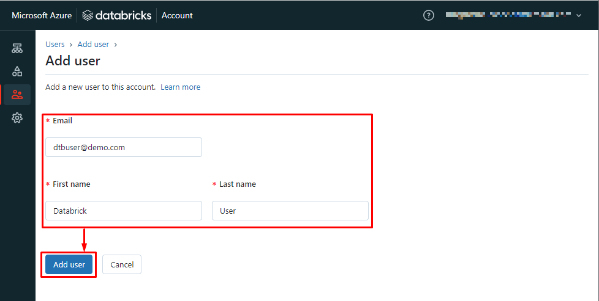Open the Data catalog sidebar icon
The width and height of the screenshot is (599, 301).
[x=17, y=71]
